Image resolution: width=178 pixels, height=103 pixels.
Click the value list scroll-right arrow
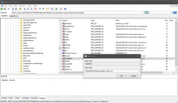tap(174, 73)
